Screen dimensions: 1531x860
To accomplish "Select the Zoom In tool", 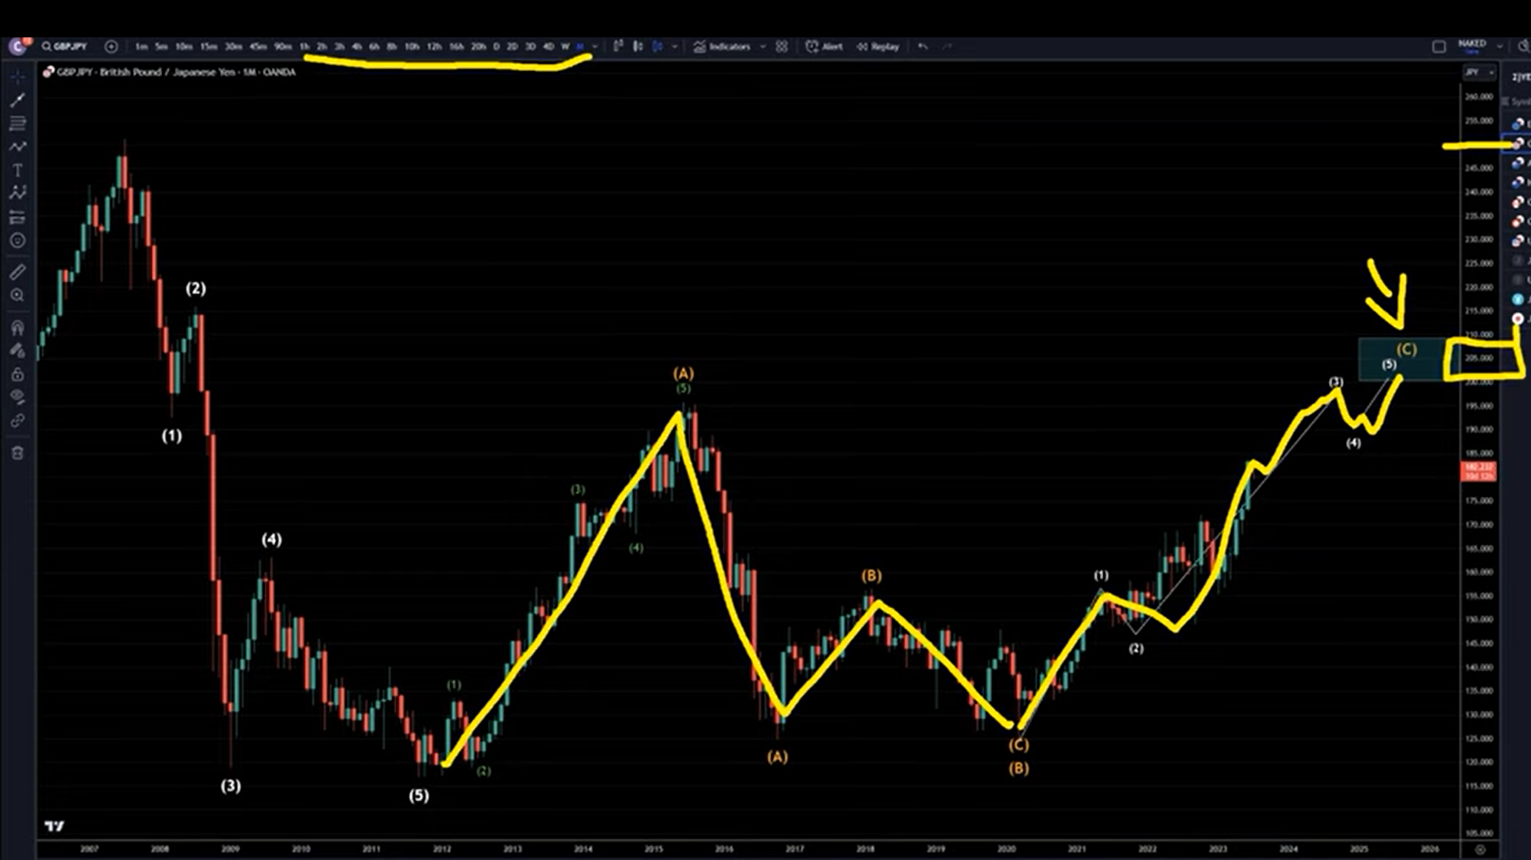I will point(17,295).
